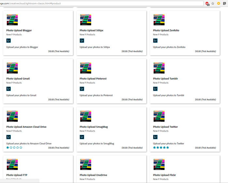Click the five-star rating on Twitter card
Viewport: 228px width, 183px height.
(161, 147)
